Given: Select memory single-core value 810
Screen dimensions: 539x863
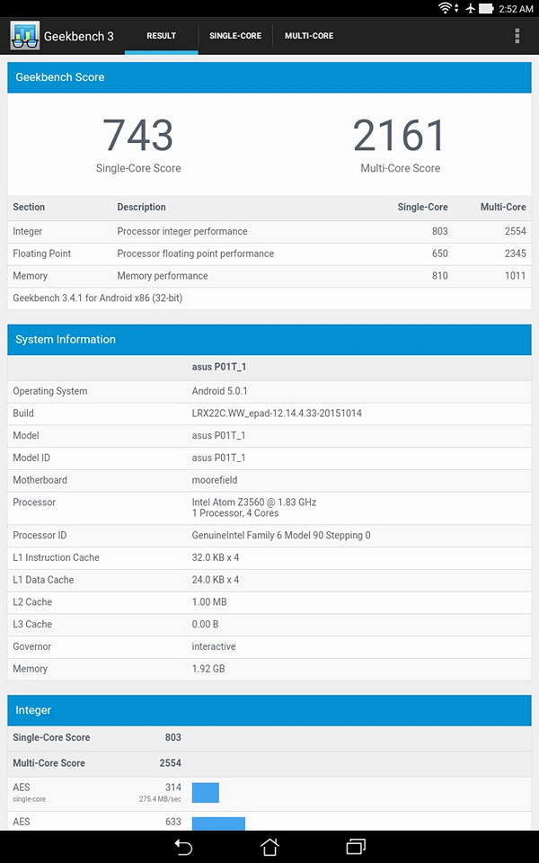Looking at the screenshot, I should [x=440, y=276].
